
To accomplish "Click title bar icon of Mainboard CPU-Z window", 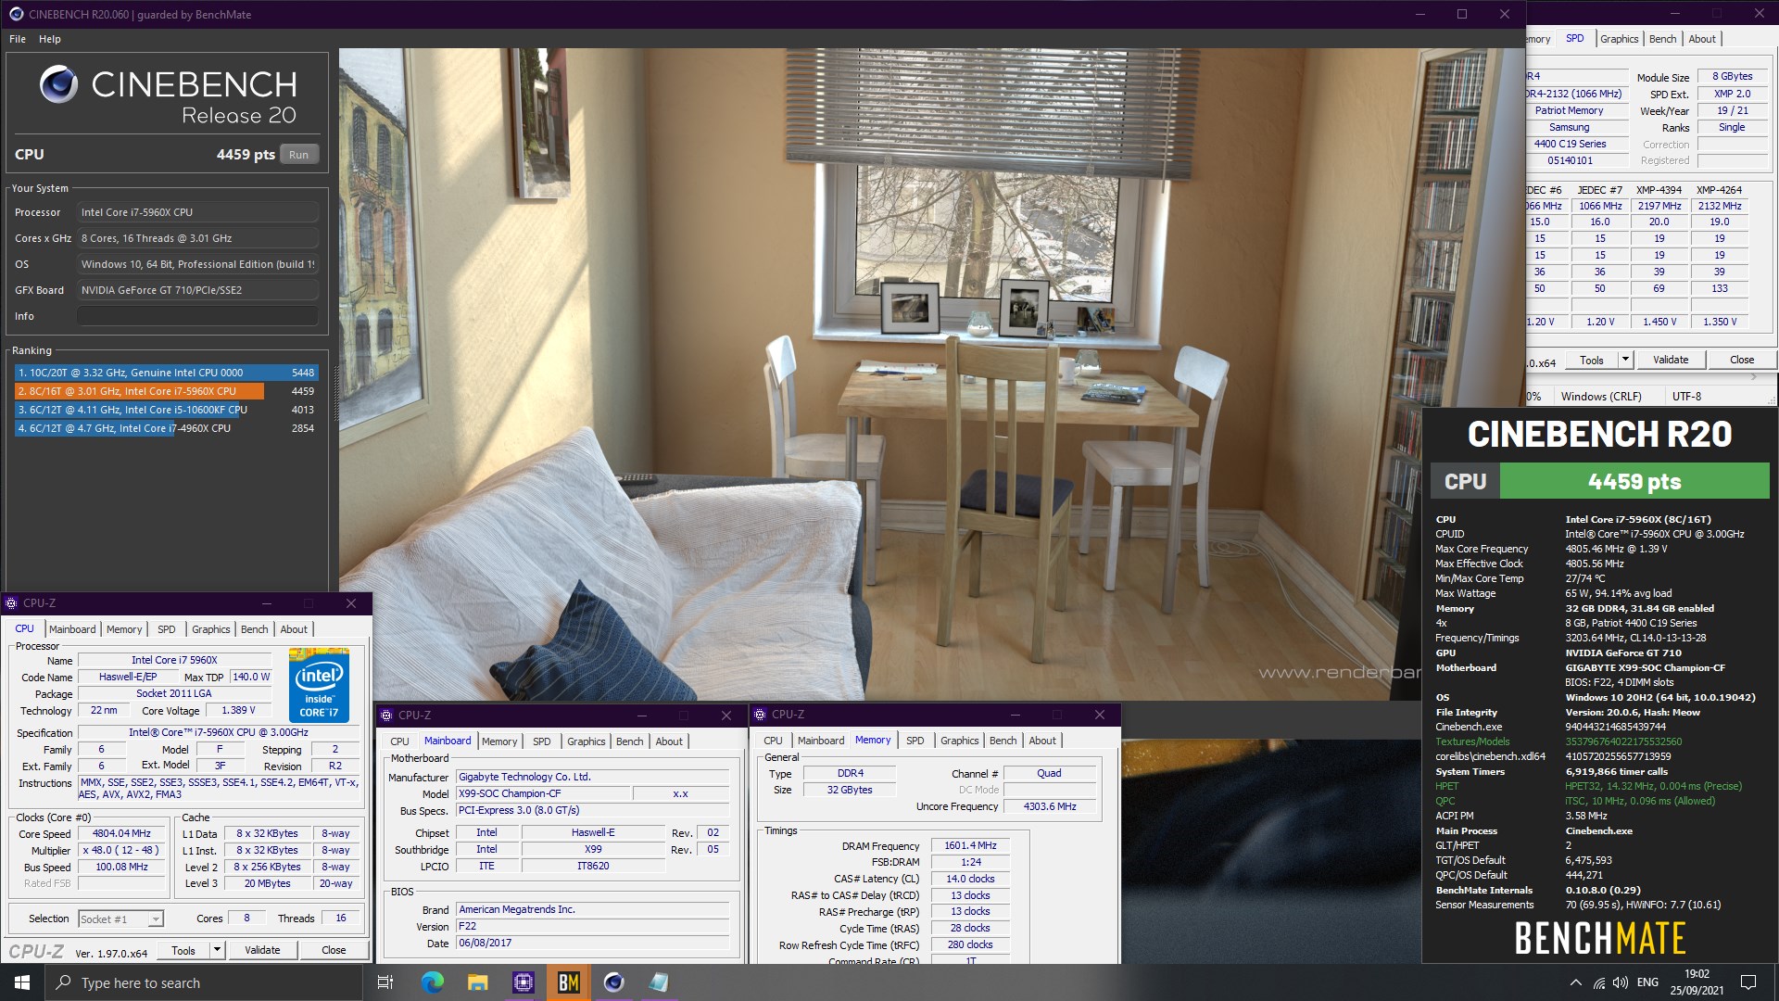I will point(386,716).
